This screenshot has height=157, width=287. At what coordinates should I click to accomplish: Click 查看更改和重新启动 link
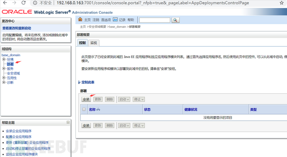17,28
